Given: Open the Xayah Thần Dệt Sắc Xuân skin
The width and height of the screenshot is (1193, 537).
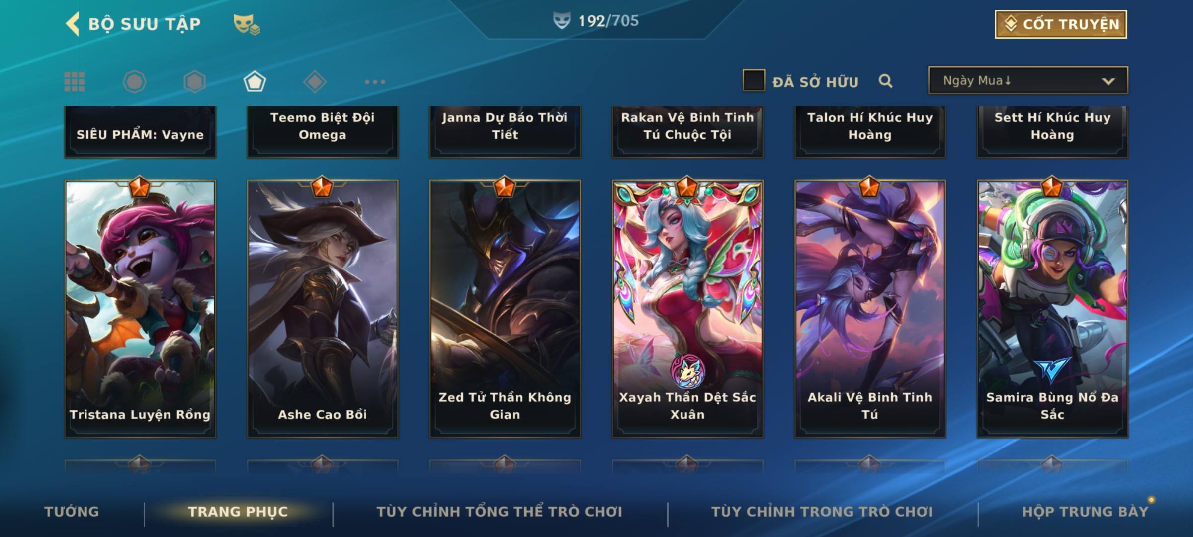Looking at the screenshot, I should pos(687,308).
